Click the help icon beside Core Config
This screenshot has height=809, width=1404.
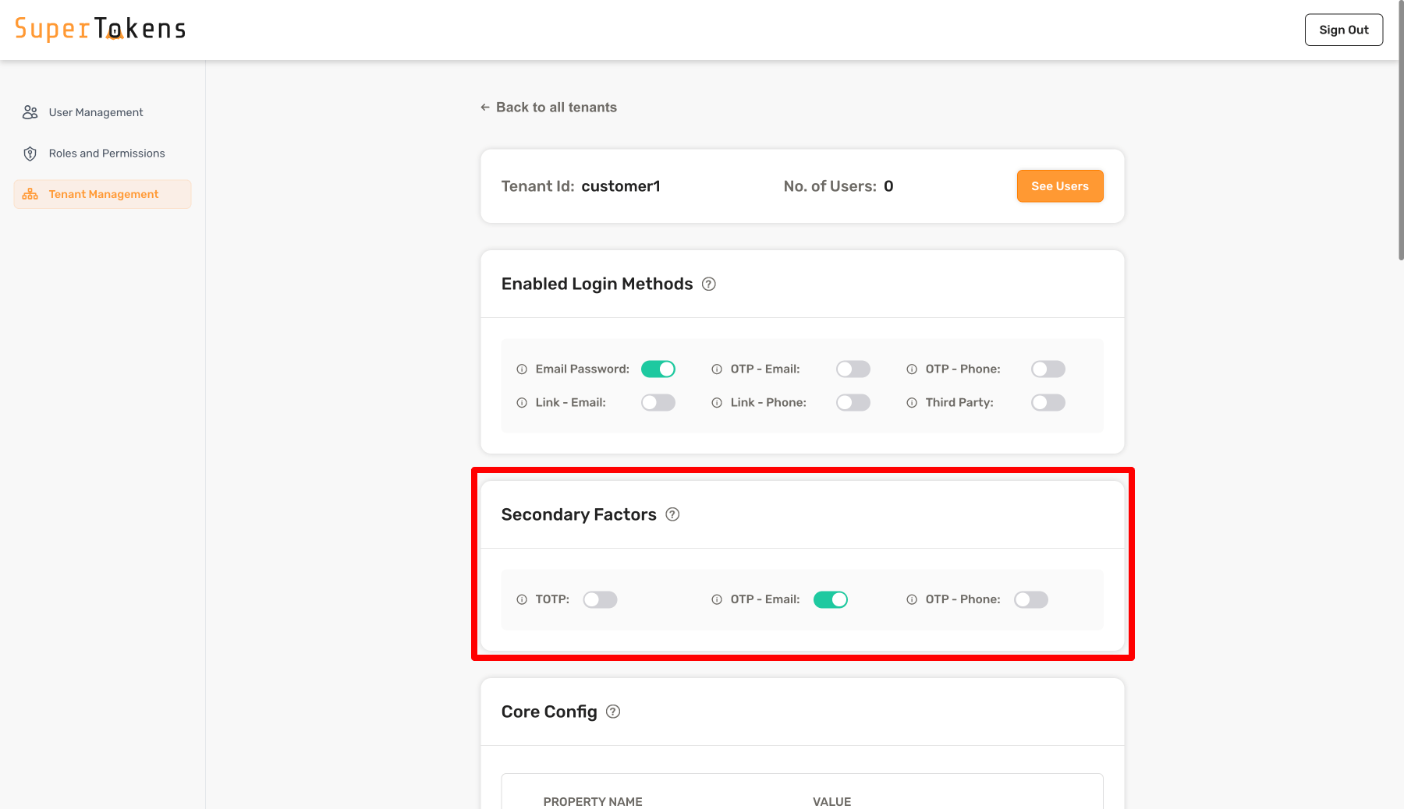click(x=613, y=712)
